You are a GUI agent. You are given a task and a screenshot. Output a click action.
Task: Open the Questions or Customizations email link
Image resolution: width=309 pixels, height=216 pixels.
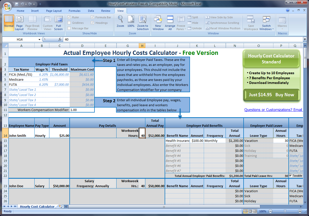(x=273, y=110)
